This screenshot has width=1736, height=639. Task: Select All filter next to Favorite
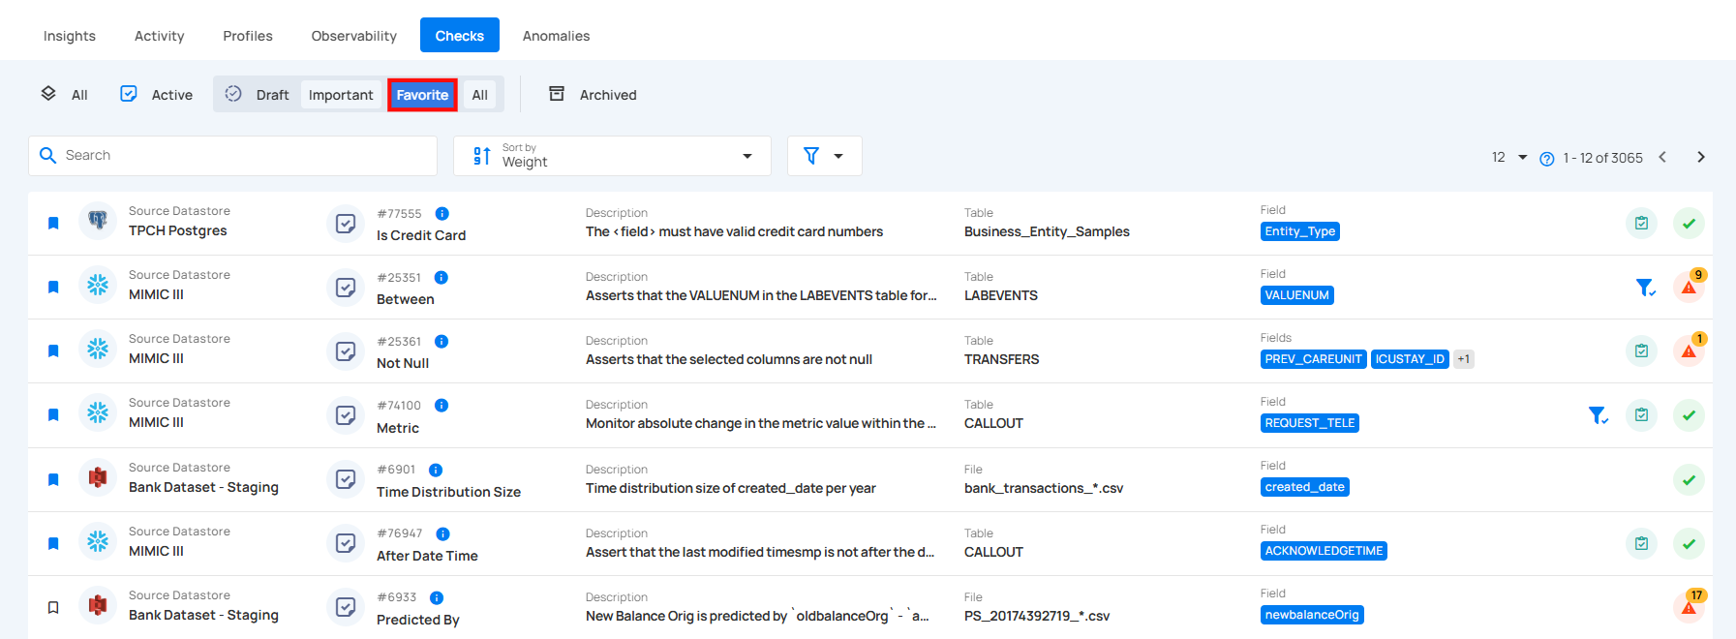(480, 94)
